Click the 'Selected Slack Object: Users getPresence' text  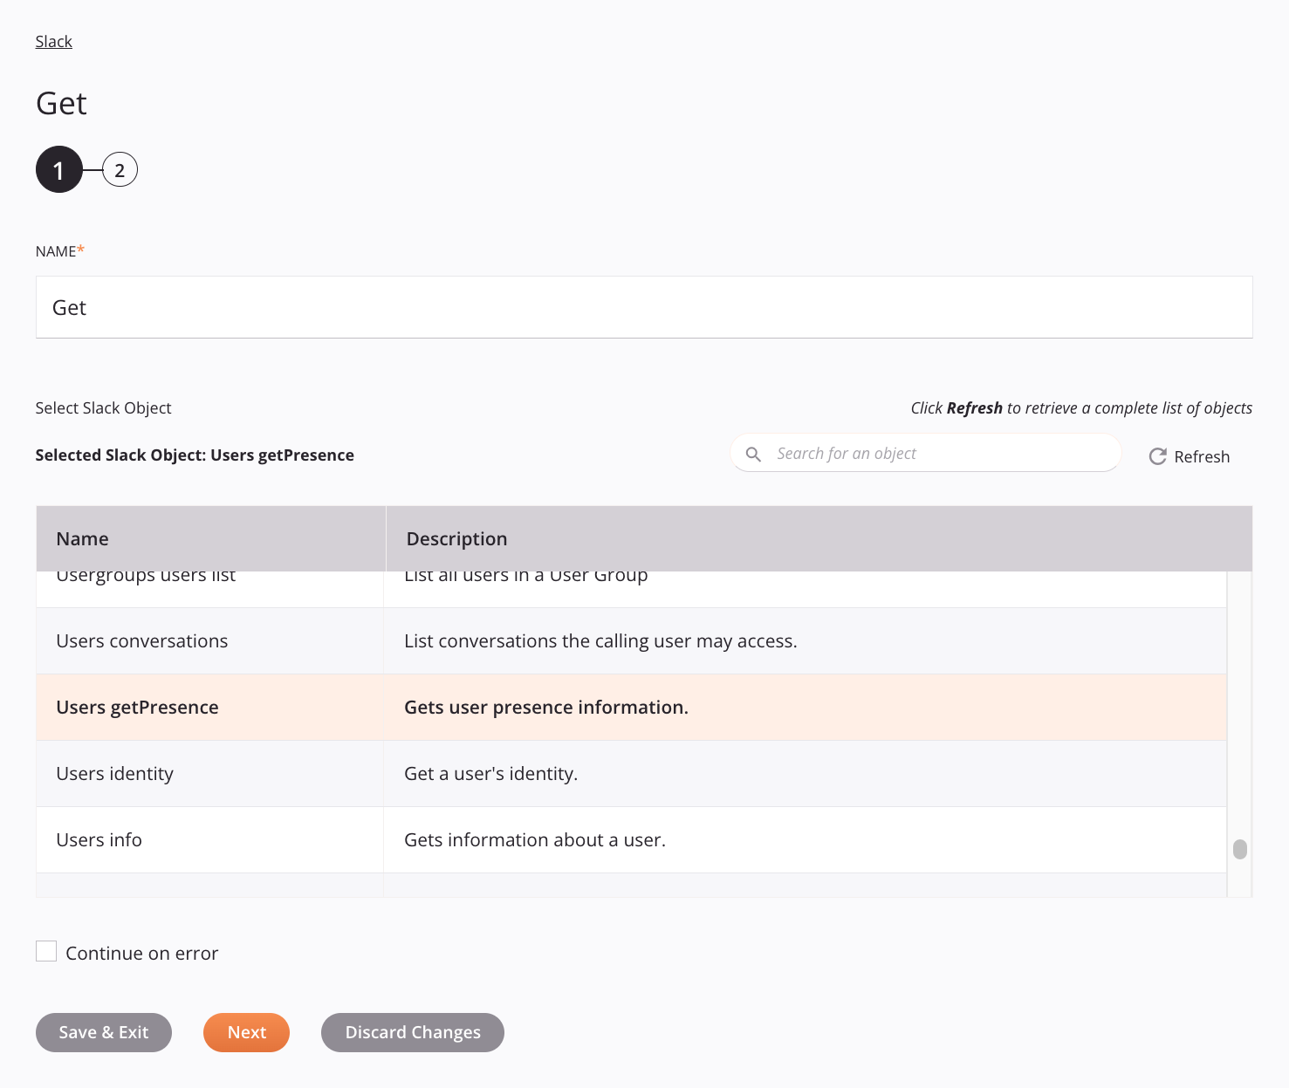click(x=195, y=455)
